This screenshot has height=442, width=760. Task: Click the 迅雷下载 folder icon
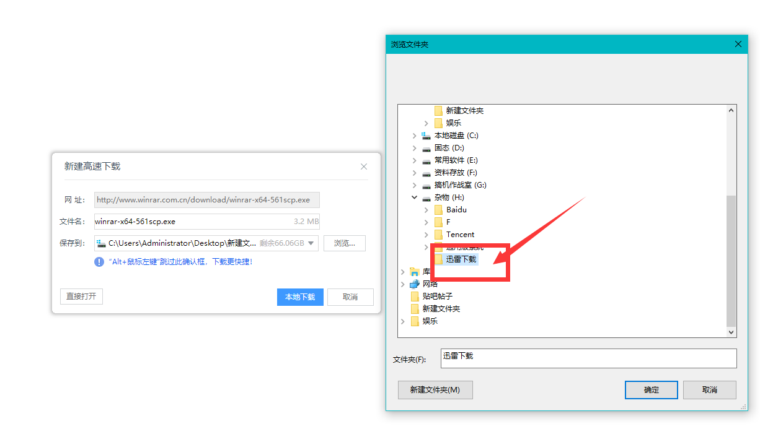[x=438, y=259]
